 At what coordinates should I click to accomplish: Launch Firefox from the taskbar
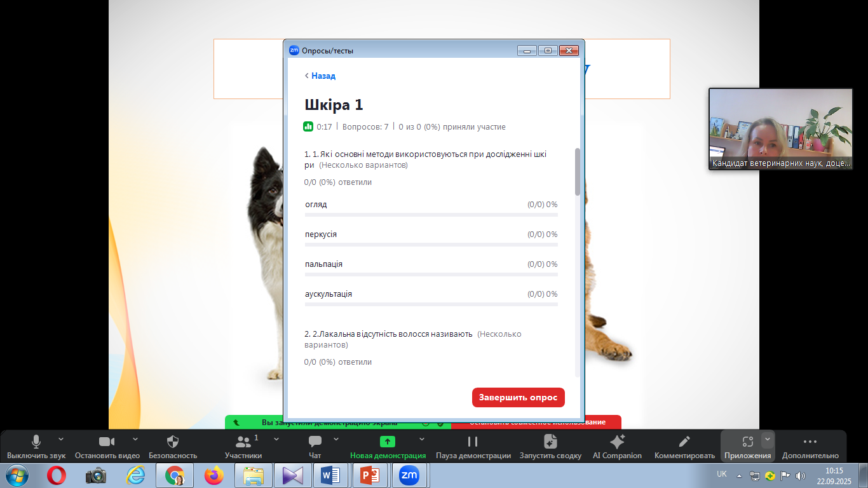214,475
